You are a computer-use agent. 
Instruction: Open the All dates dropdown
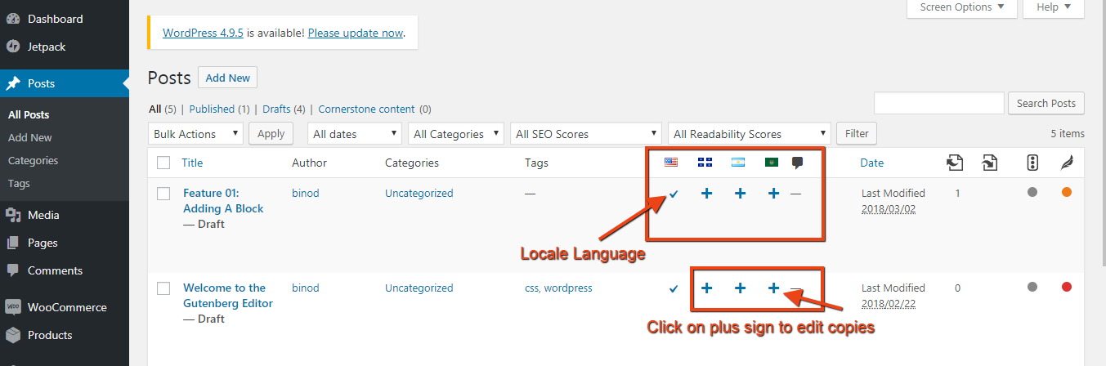pos(355,133)
